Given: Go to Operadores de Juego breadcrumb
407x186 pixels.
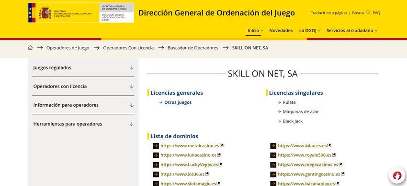Looking at the screenshot, I should tap(68, 48).
